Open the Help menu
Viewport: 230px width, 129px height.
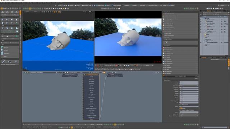[x=61, y=3]
